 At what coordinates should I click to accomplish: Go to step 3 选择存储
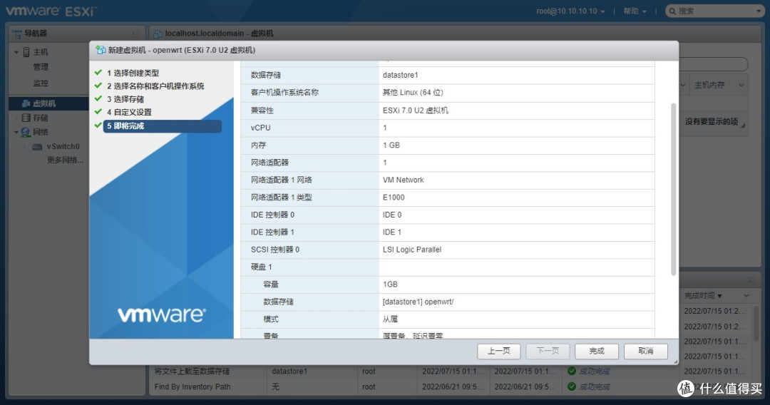(x=128, y=99)
